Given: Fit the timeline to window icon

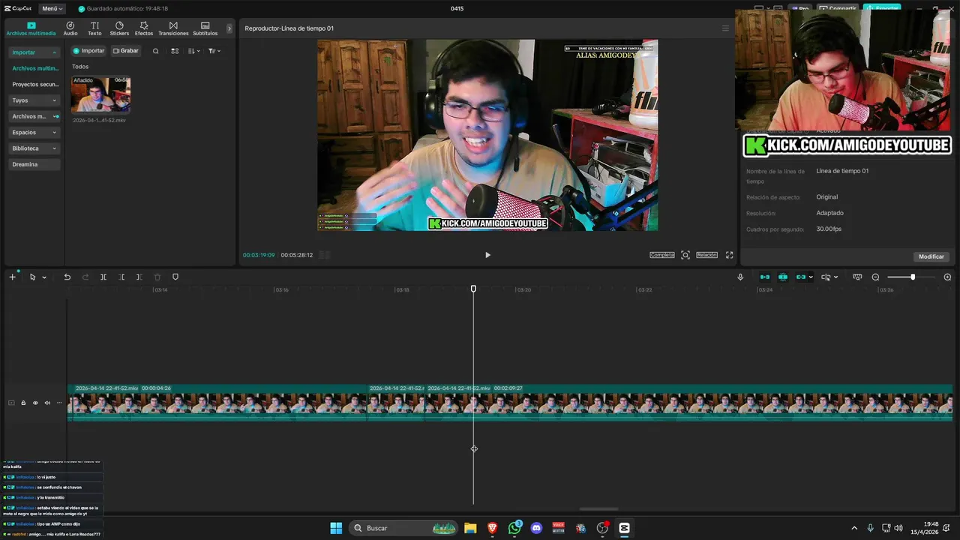Looking at the screenshot, I should [x=857, y=277].
